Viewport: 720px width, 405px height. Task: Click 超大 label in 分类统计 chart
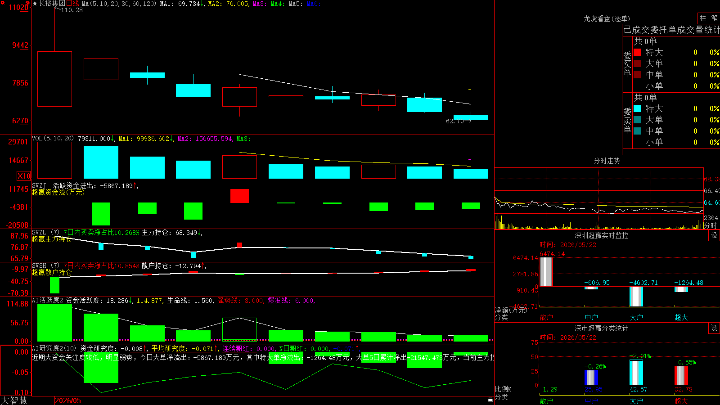681,400
